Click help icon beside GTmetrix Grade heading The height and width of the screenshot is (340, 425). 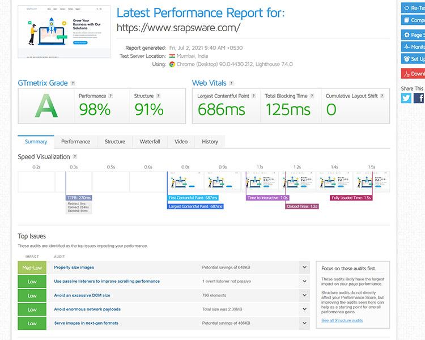coord(73,83)
